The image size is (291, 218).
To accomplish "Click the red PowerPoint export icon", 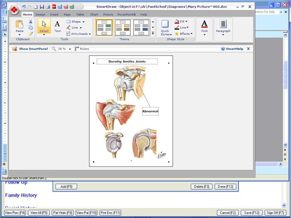I will 66,7.
